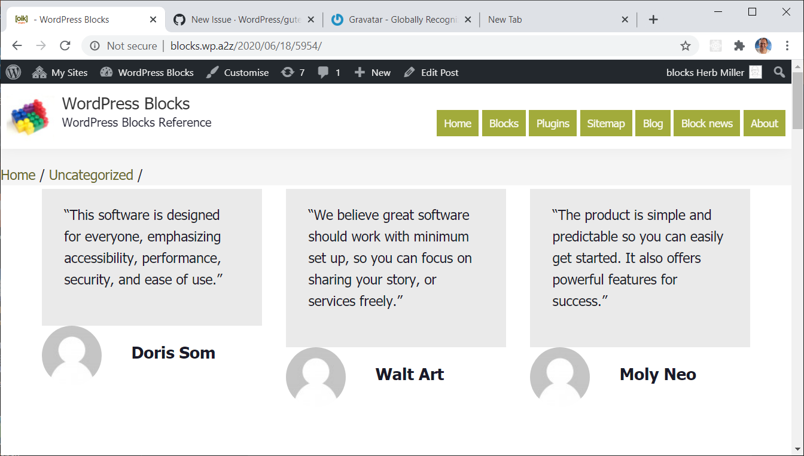
Task: Click the Not secure site info icon
Action: coord(95,46)
